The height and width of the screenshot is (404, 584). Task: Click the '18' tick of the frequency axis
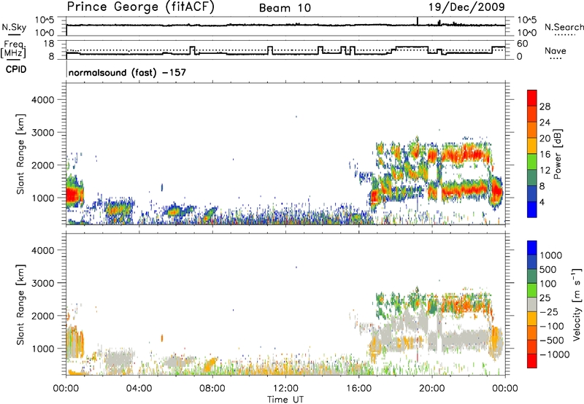(x=49, y=44)
